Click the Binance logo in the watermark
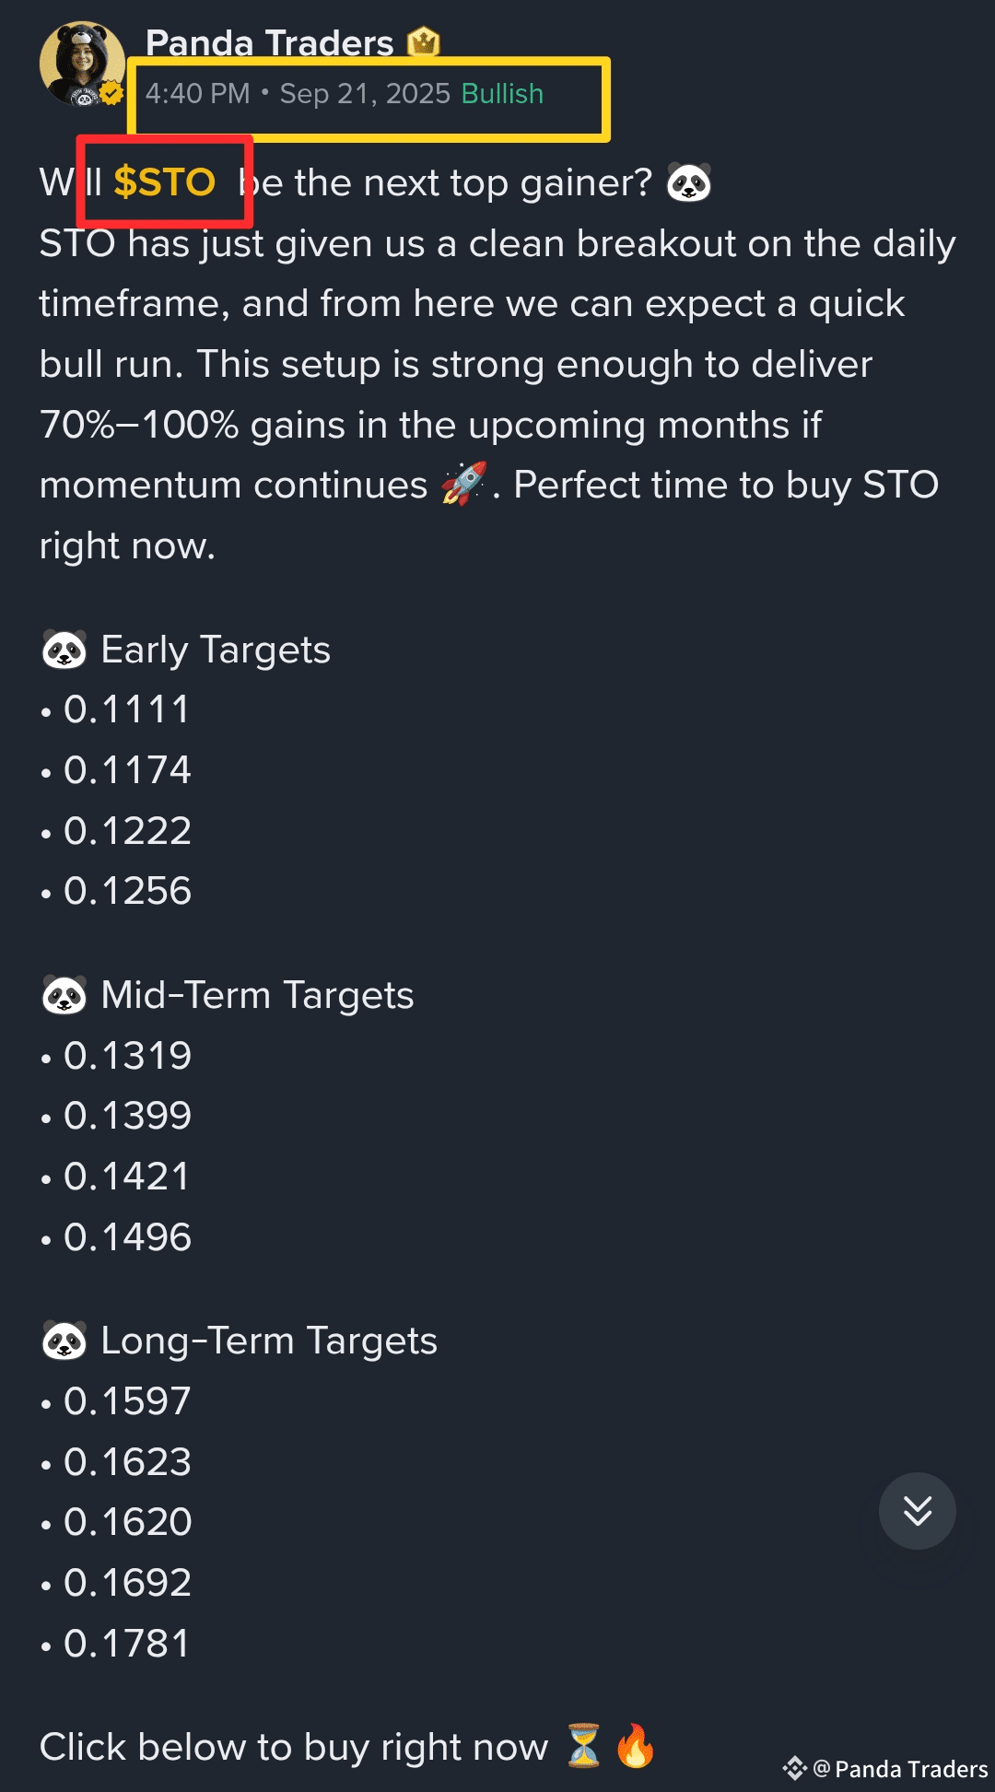This screenshot has width=995, height=1792. (794, 1768)
